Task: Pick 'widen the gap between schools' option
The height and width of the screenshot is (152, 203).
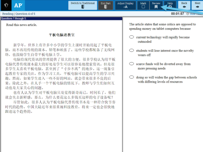Action: (132, 77)
